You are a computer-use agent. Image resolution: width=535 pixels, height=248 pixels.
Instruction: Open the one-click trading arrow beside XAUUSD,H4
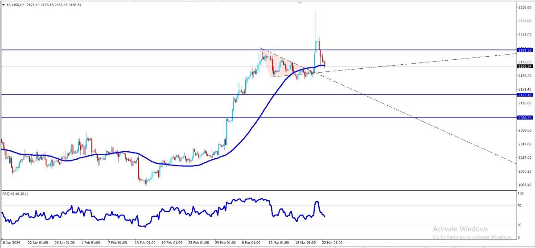point(4,4)
